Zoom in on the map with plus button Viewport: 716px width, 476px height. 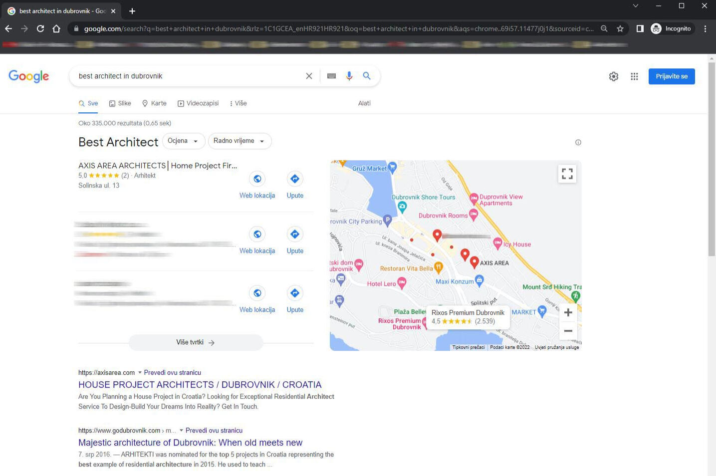568,312
